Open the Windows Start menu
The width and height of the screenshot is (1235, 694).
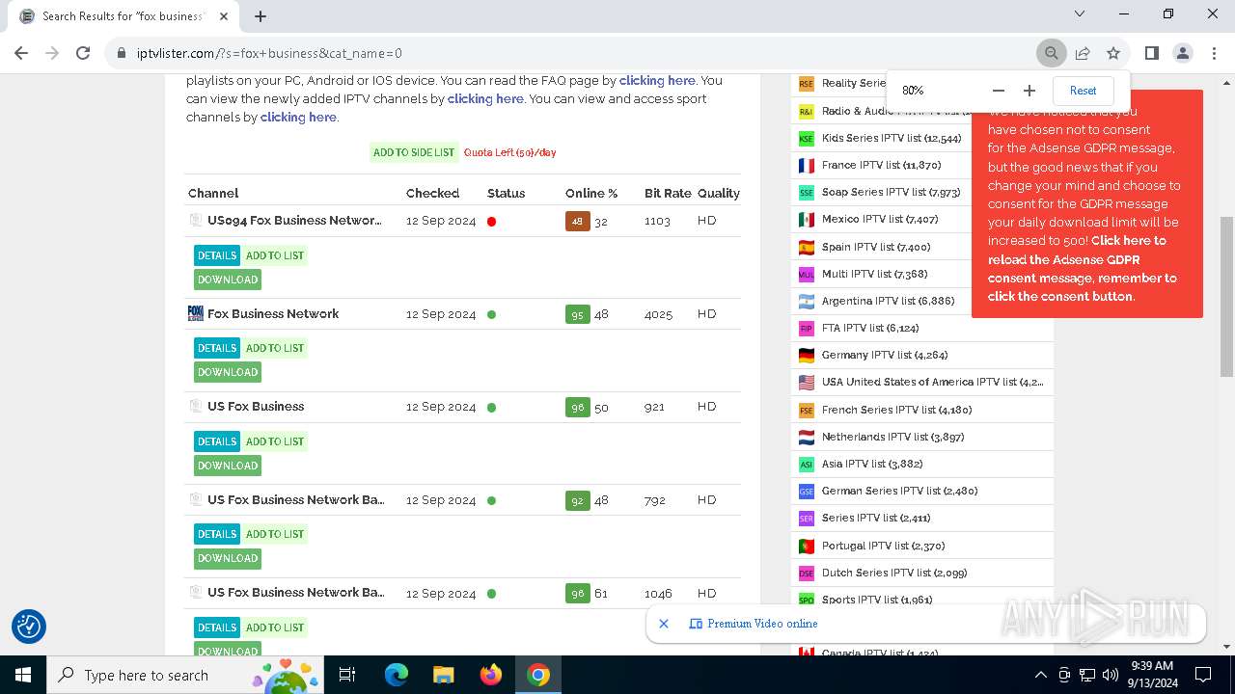22,675
